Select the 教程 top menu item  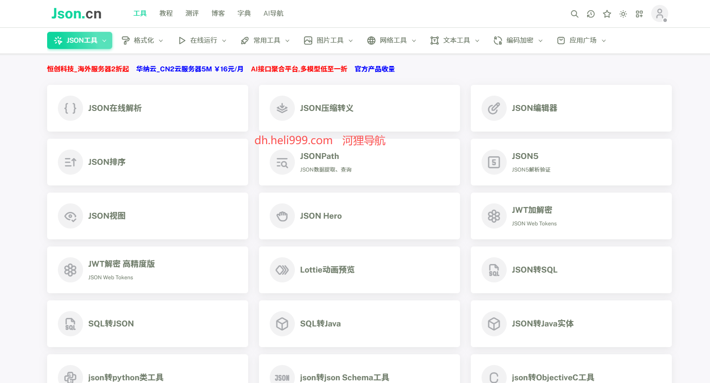(166, 13)
